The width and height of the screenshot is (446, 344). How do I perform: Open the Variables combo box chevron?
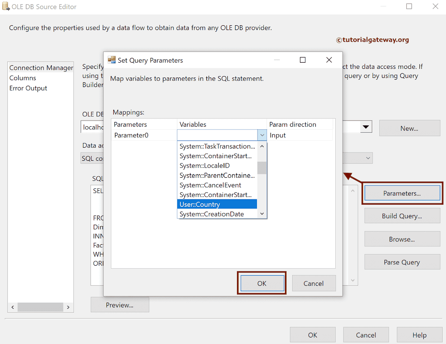[x=262, y=135]
